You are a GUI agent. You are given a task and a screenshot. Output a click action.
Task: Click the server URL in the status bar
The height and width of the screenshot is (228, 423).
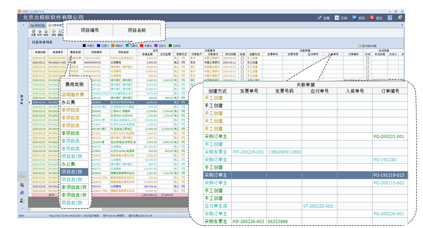coord(66,216)
